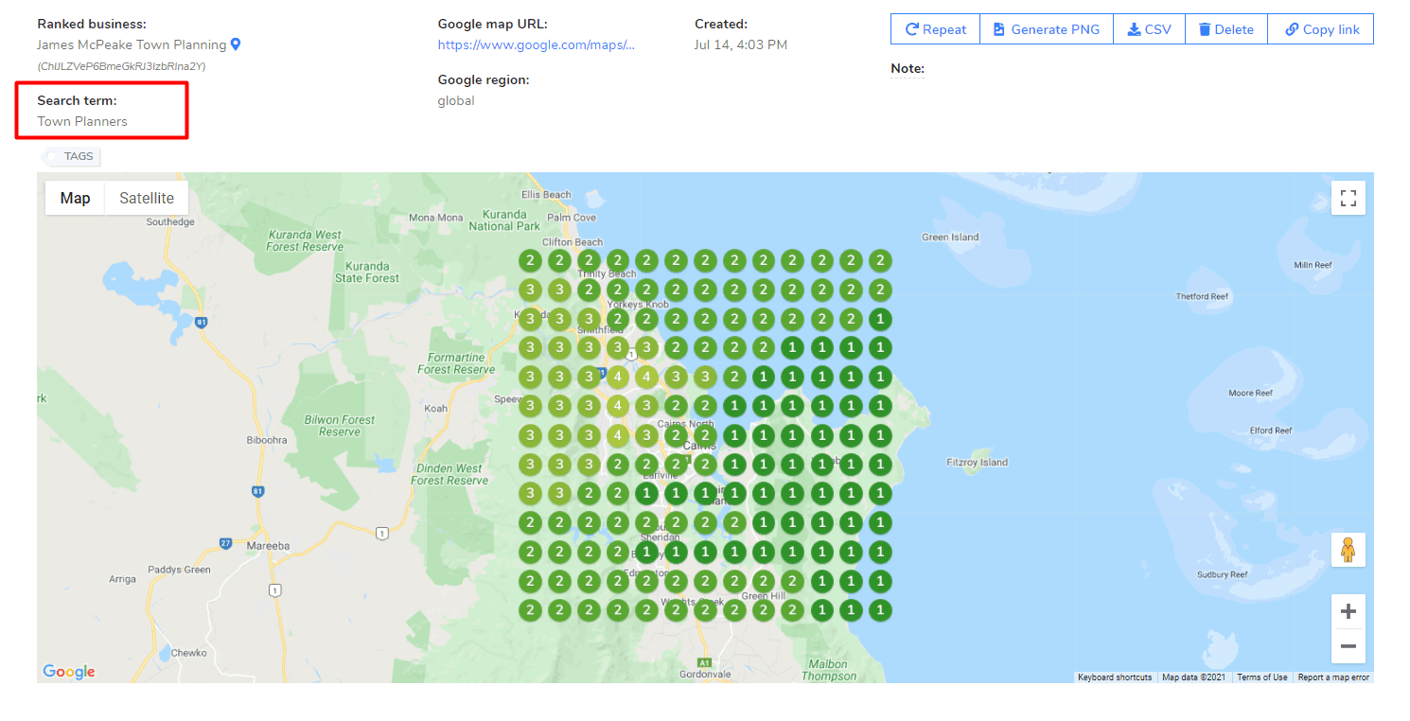Click the Fitzroy Island map label

[x=978, y=463]
